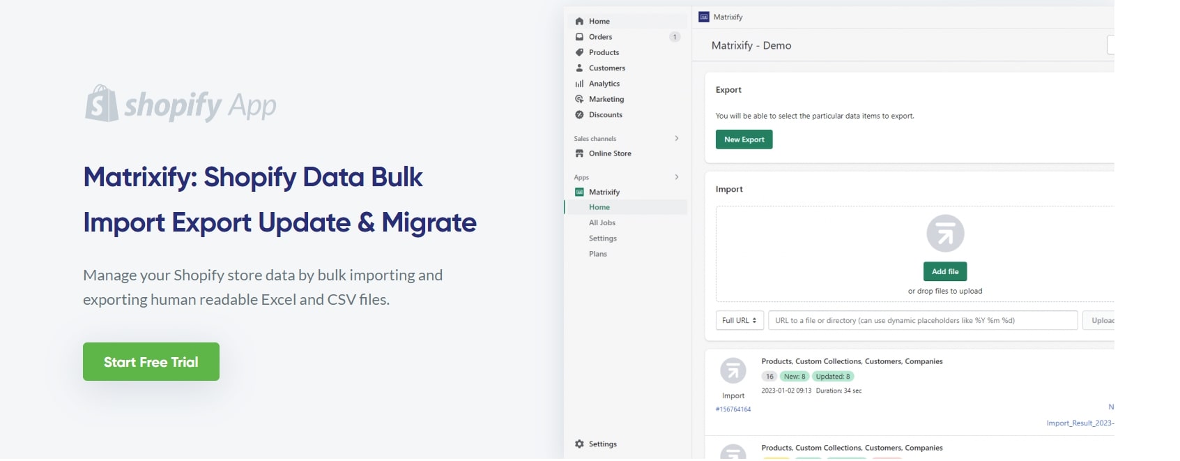Viewport: 1180px width, 461px height.
Task: Click the Sales channels section label
Action: coord(595,139)
